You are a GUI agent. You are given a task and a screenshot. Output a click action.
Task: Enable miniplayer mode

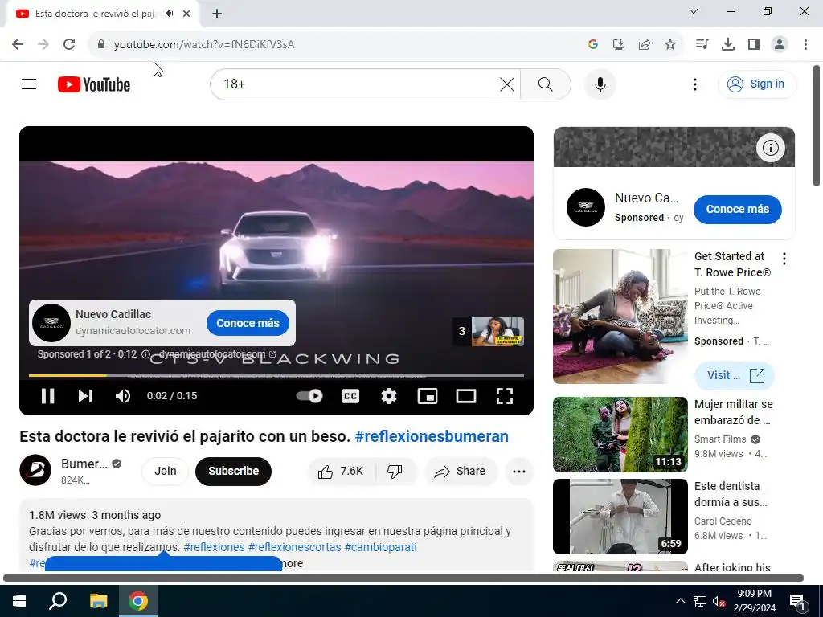coord(428,395)
